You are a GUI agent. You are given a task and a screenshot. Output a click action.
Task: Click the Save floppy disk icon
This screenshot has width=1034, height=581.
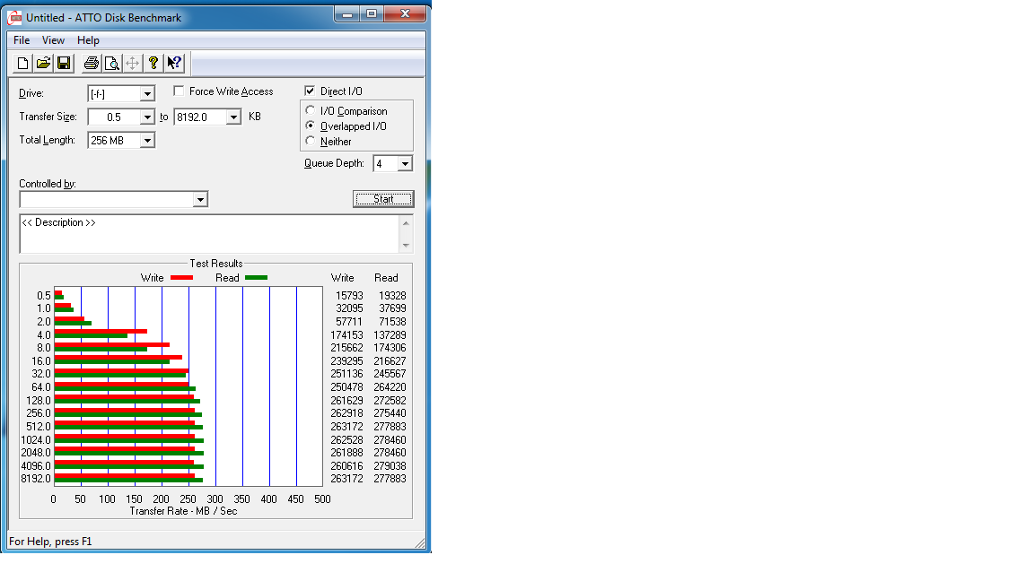64,64
